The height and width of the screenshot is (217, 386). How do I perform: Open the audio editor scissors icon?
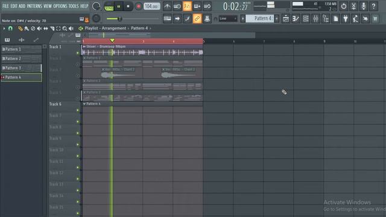tap(353, 6)
